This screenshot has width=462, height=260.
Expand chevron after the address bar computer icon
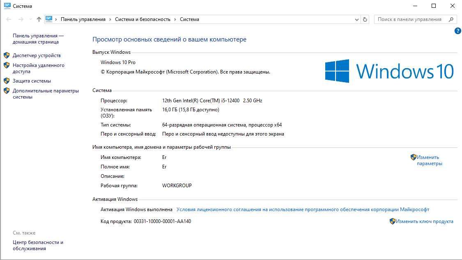[x=56, y=19]
